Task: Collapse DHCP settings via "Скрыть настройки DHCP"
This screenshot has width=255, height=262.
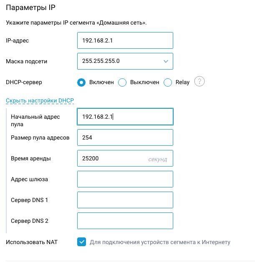Action: pyautogui.click(x=40, y=100)
